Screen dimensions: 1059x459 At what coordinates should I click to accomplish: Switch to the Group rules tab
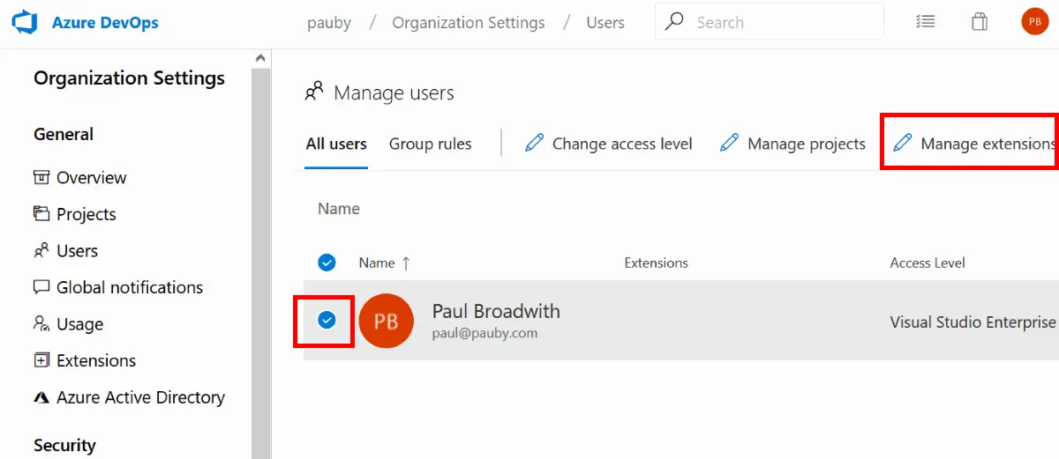431,144
